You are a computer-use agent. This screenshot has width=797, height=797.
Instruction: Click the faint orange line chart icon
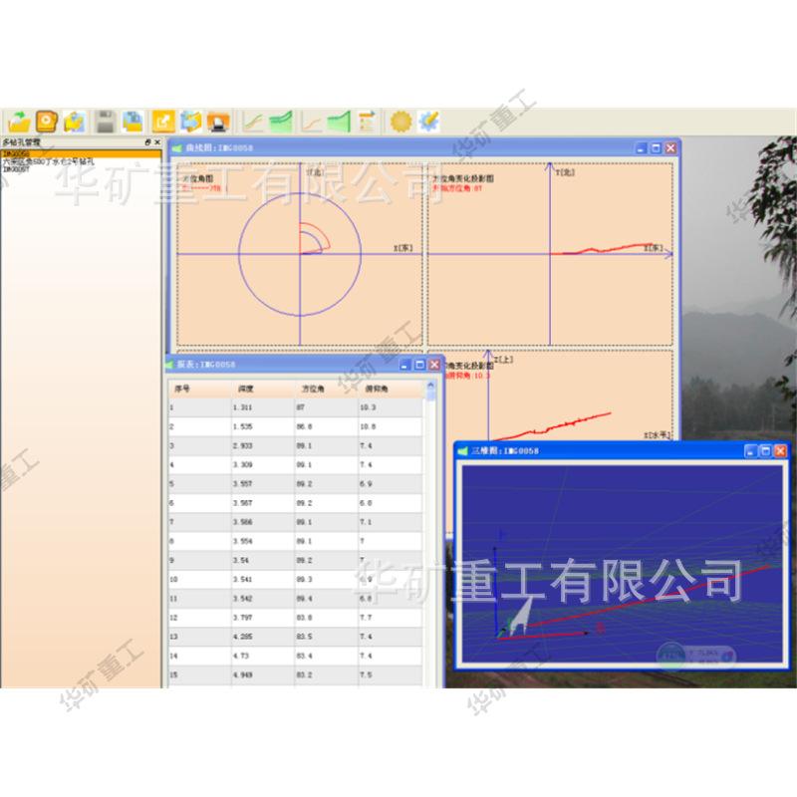311,122
